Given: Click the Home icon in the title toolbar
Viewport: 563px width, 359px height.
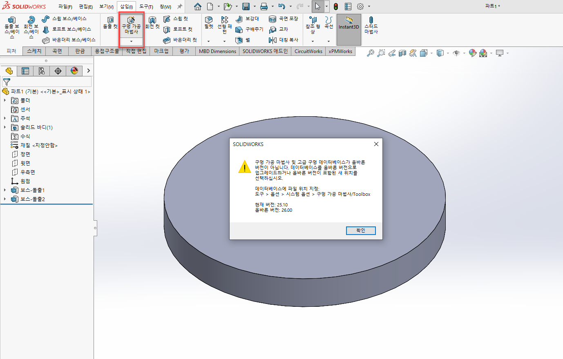Looking at the screenshot, I should pyautogui.click(x=198, y=7).
